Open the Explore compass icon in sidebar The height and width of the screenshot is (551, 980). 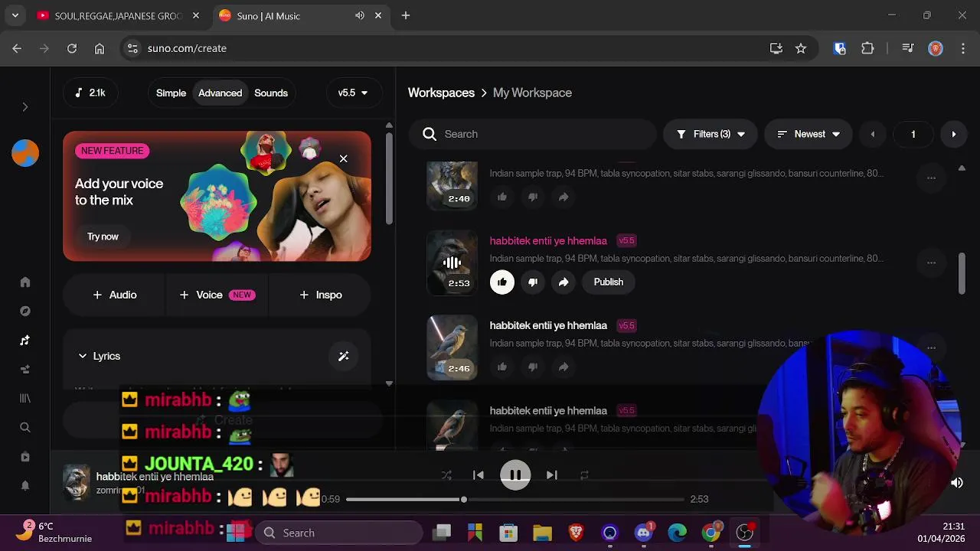click(x=25, y=311)
